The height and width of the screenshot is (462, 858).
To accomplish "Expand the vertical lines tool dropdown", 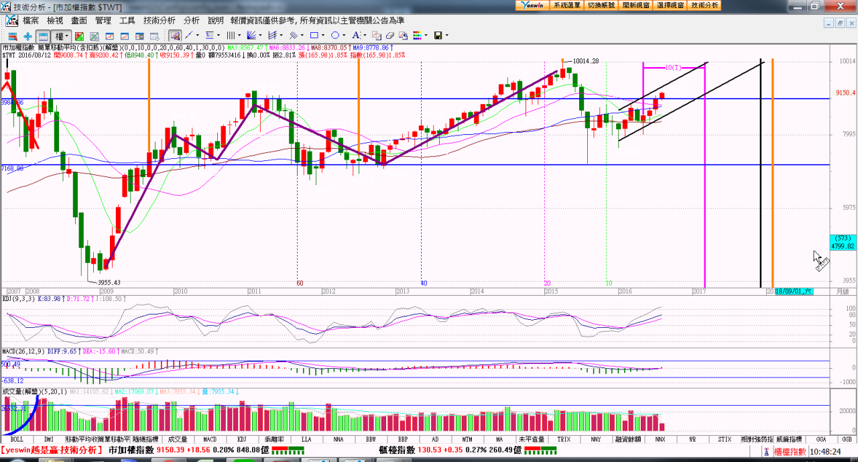I will [239, 36].
